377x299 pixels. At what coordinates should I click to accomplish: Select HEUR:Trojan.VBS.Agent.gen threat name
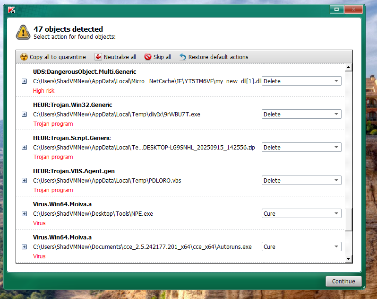74,171
